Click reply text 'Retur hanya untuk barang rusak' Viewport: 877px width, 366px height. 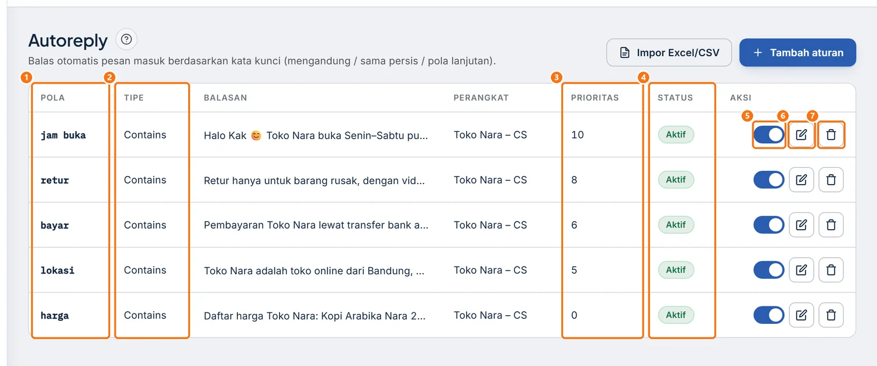315,181
